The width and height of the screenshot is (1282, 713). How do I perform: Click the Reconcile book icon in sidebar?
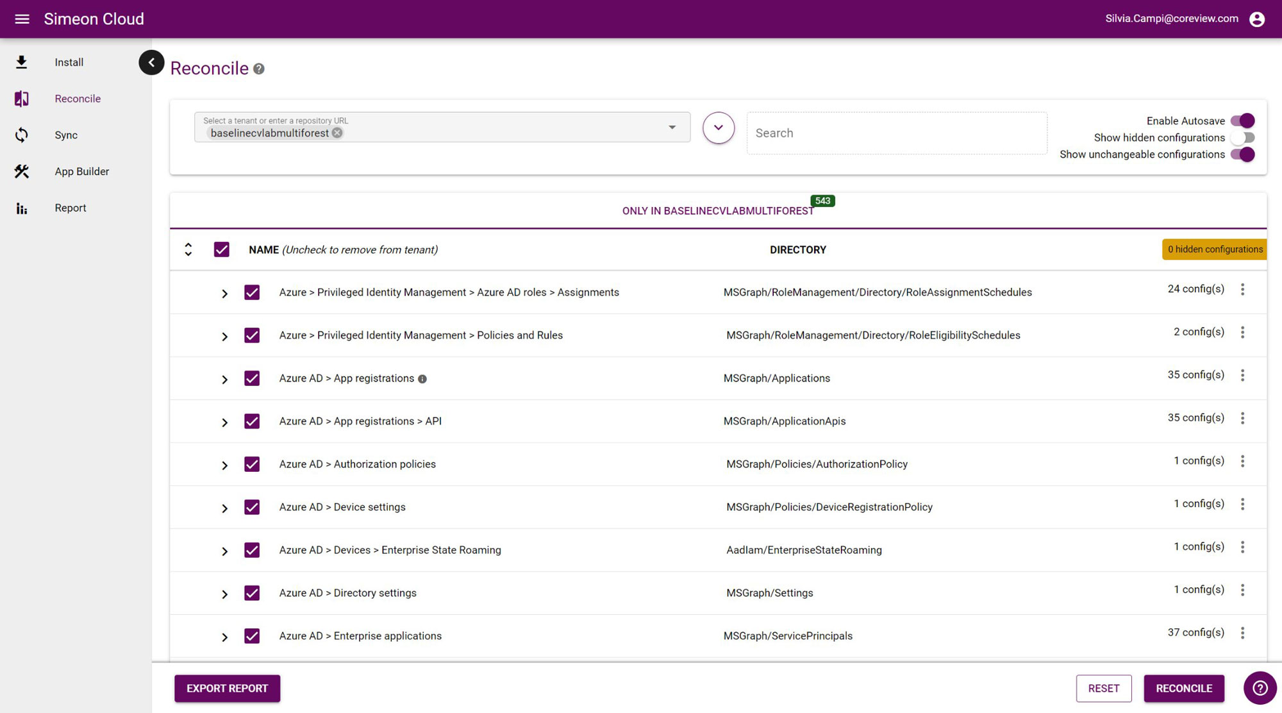21,98
